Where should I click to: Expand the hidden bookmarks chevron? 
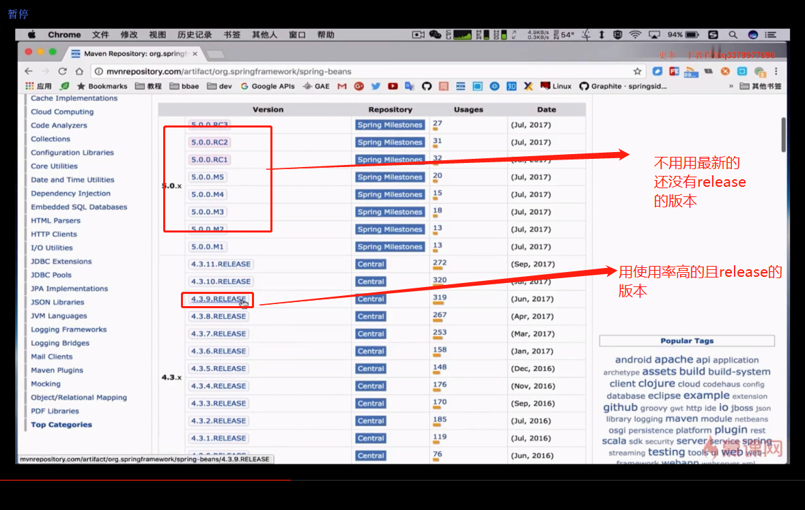point(731,86)
